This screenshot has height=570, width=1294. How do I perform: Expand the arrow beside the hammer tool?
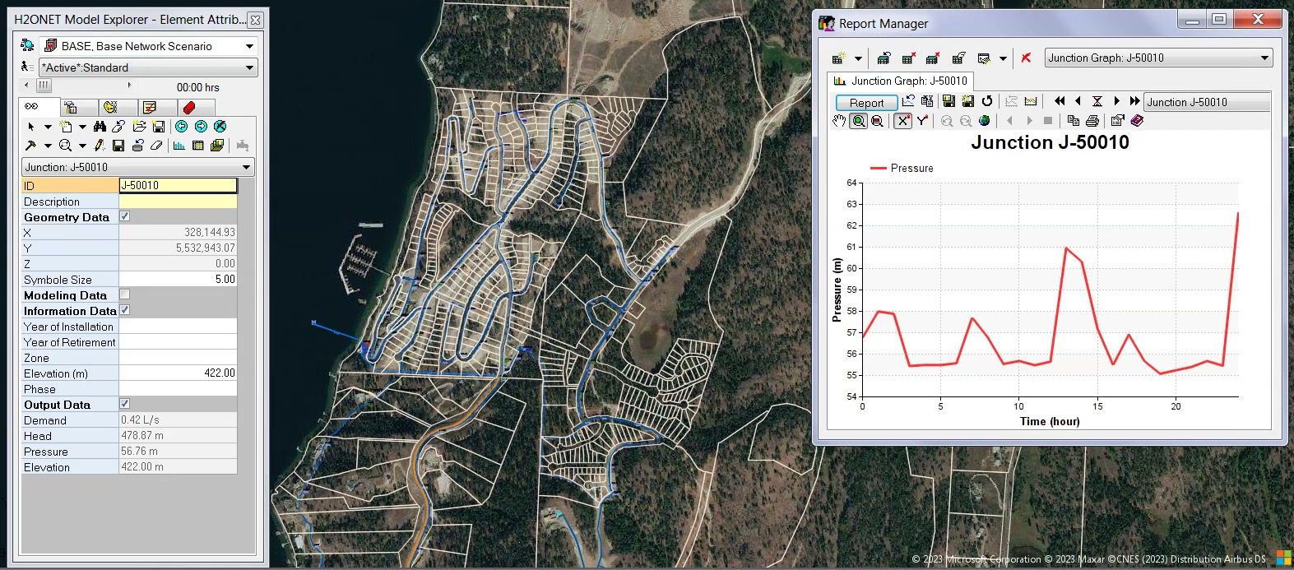click(48, 146)
